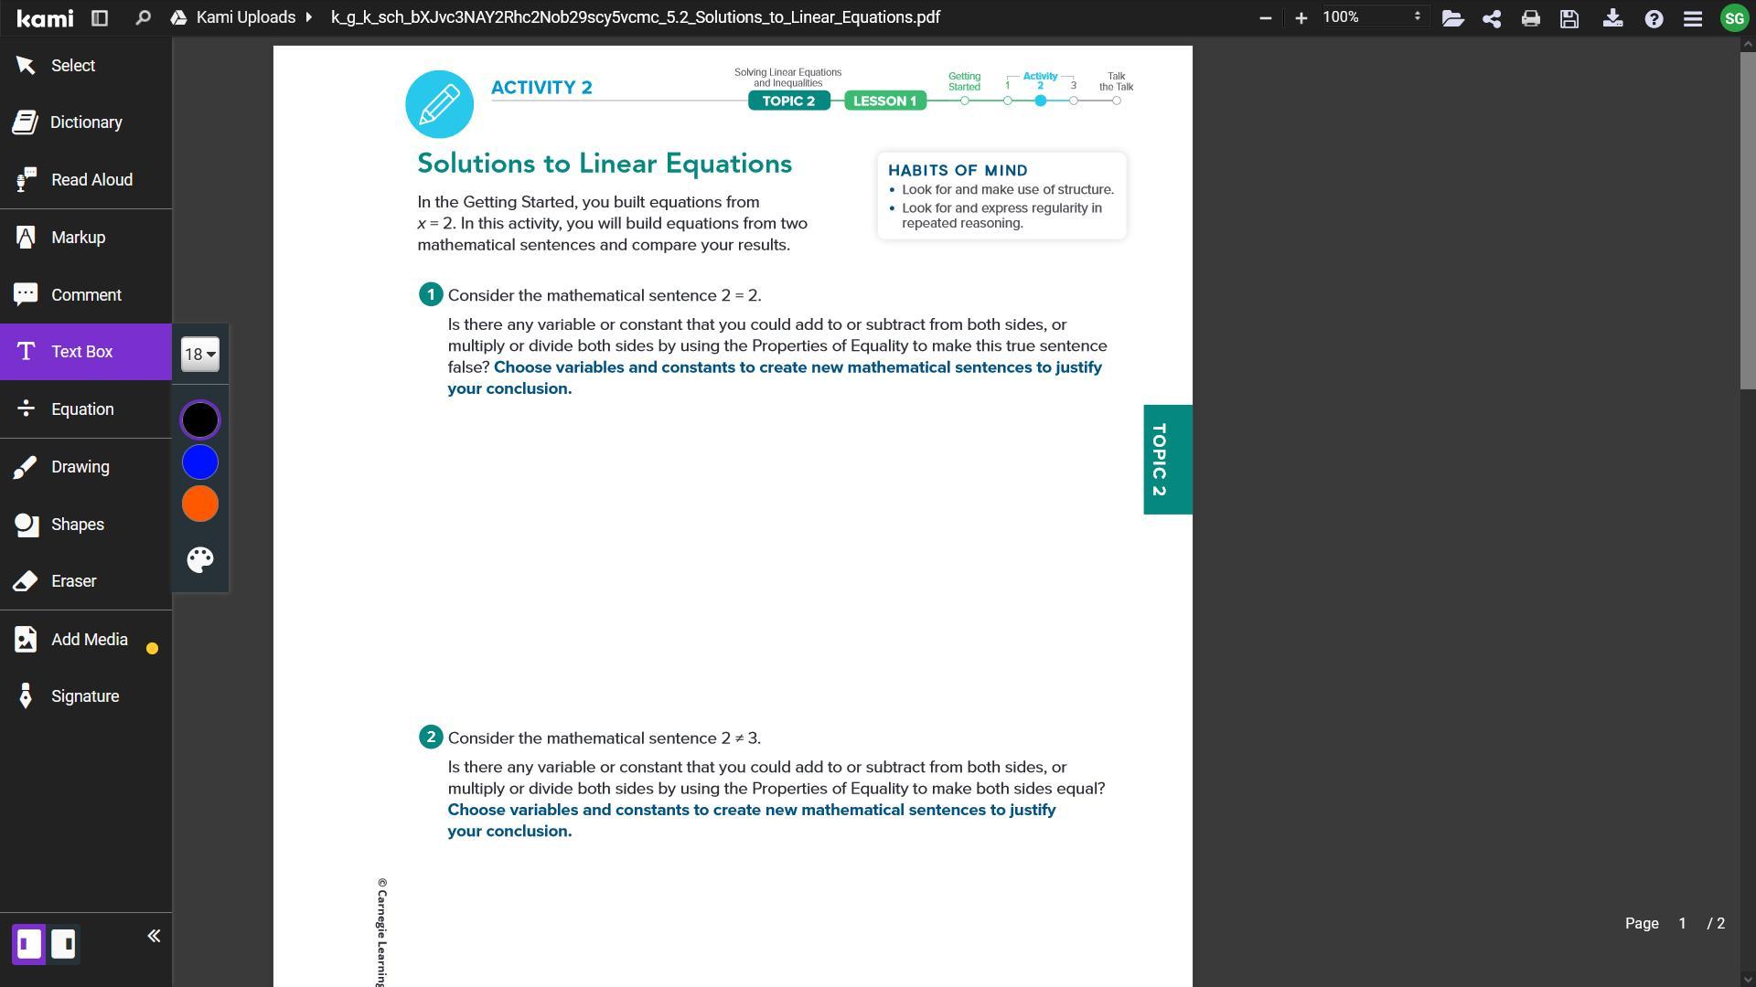The height and width of the screenshot is (987, 1756).
Task: Open the Dictionary tool
Action: [x=86, y=122]
